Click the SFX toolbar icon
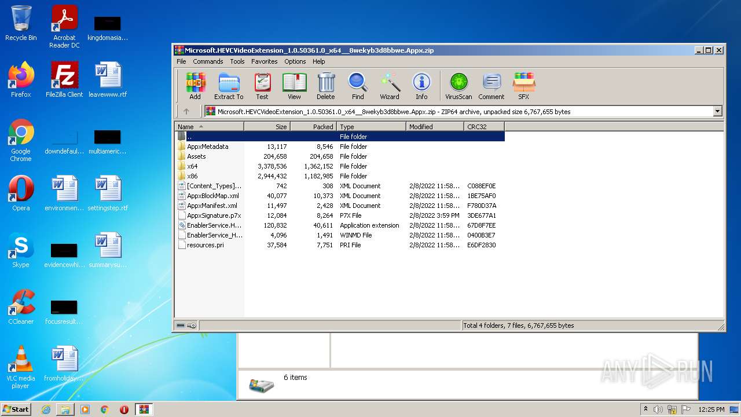Image resolution: width=741 pixels, height=417 pixels. click(523, 86)
